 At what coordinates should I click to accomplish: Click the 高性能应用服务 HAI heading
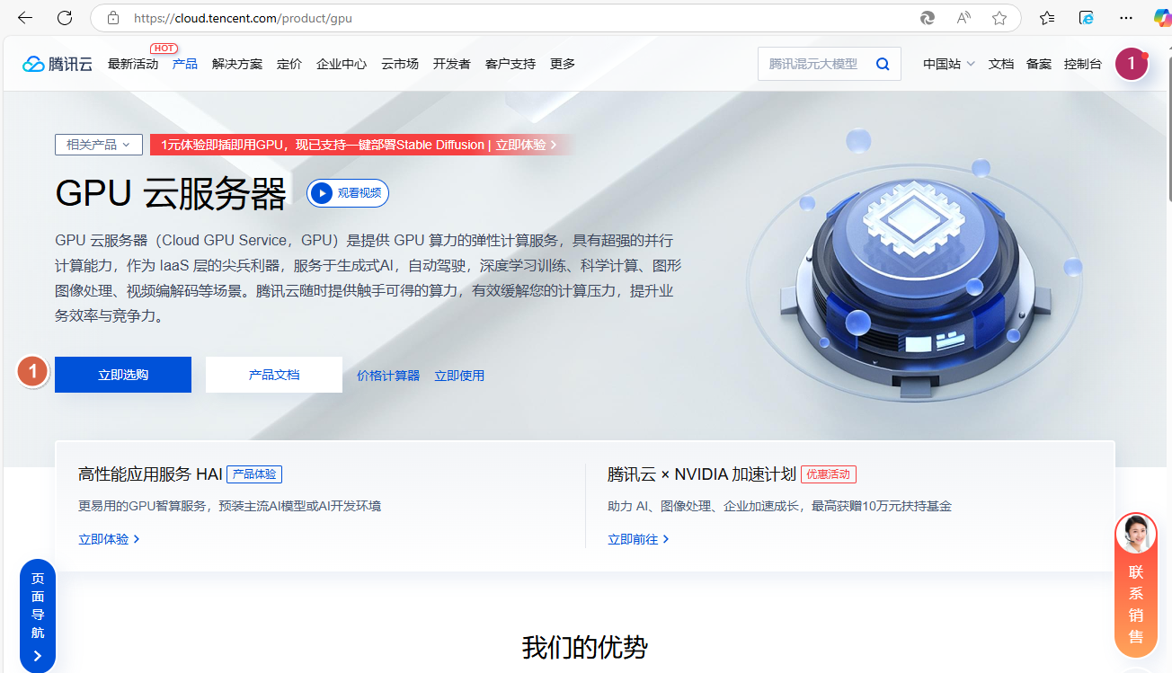150,474
